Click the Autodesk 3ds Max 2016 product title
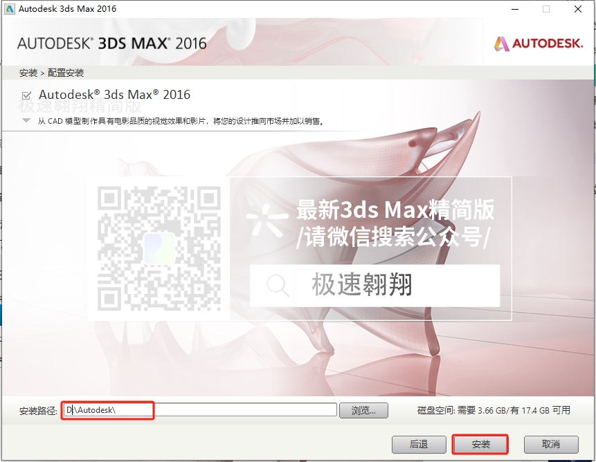596x462 pixels. tap(114, 95)
